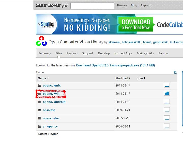The image size is (183, 159).
Task: Open author bobdavies2000's profile
Action: click(132, 42)
